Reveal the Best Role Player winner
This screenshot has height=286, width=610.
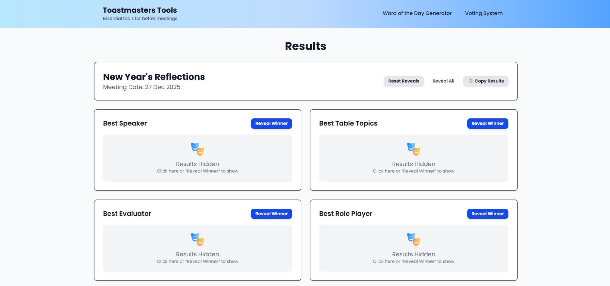click(487, 214)
